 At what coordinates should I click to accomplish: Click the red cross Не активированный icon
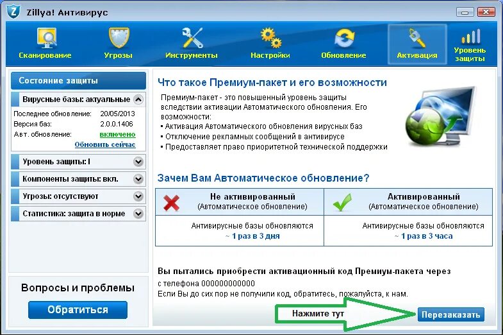point(171,203)
